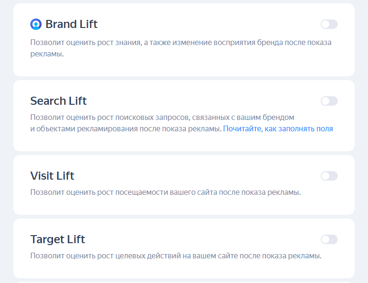Toggle the Visit Lift switch on
The width and height of the screenshot is (368, 283).
[x=329, y=176]
